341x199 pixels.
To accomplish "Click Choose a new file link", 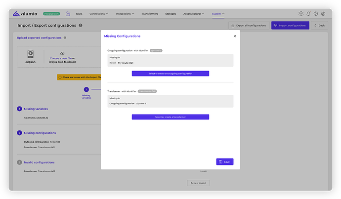I will coord(61,58).
